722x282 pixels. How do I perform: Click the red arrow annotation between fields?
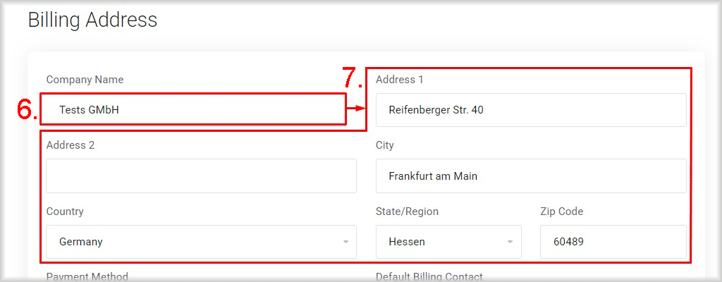[356, 109]
